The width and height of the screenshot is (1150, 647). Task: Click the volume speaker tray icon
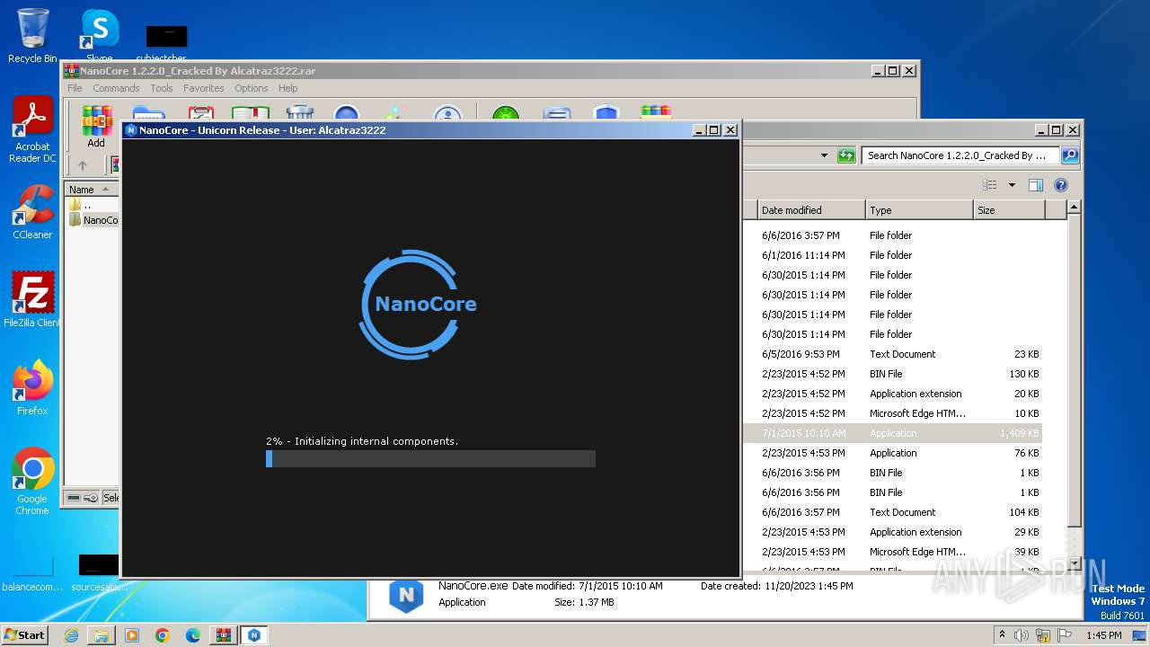[x=1022, y=635]
